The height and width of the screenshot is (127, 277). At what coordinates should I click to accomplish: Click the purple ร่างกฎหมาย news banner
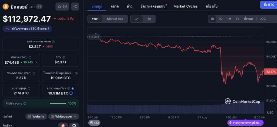245,123
